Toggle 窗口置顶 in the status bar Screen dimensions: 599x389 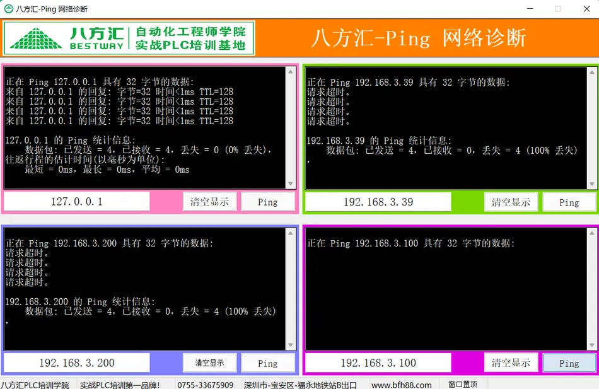(x=463, y=384)
